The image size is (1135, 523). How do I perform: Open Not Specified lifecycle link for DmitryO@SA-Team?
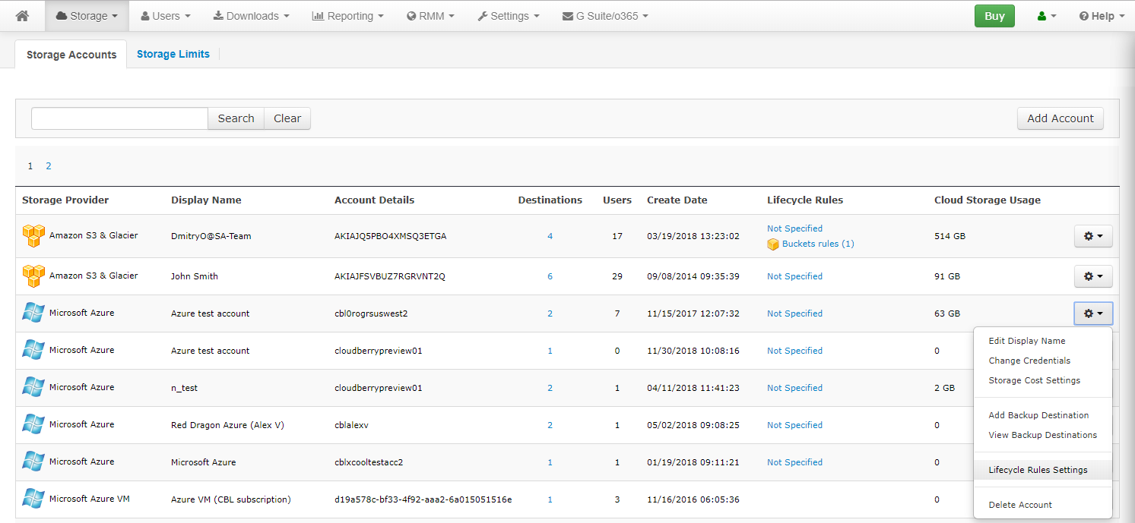pyautogui.click(x=794, y=228)
